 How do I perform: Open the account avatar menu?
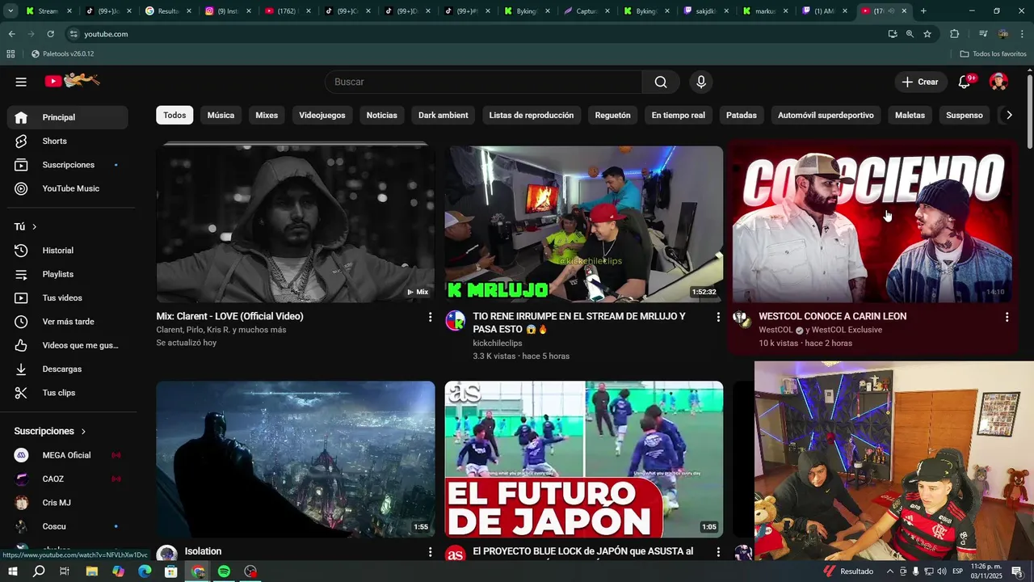click(x=999, y=82)
